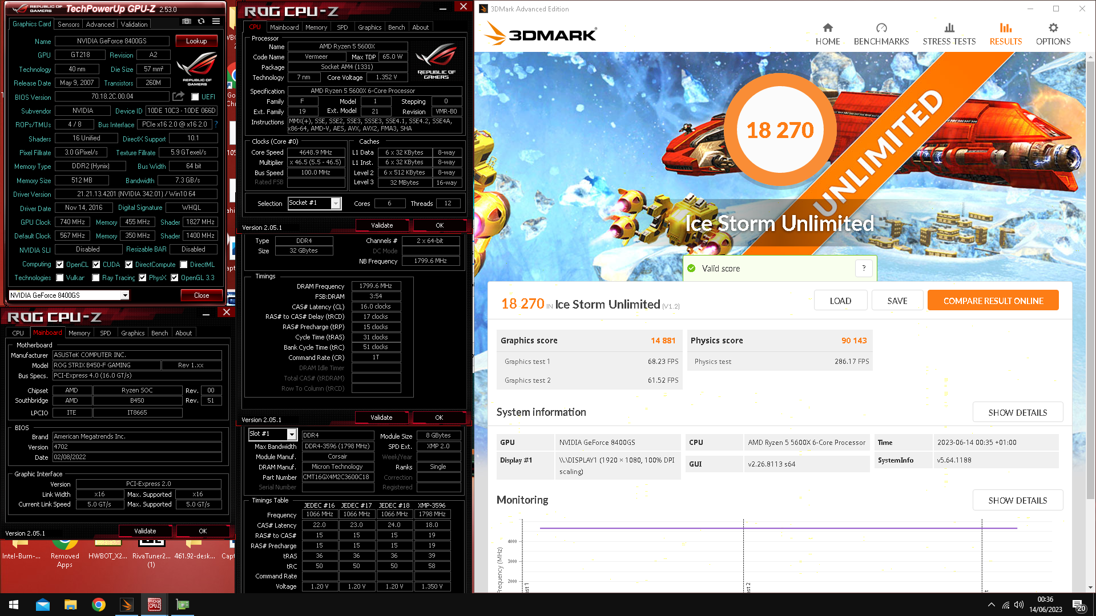Toggle the DirectCompute checkbox
The image size is (1096, 616).
tap(129, 264)
